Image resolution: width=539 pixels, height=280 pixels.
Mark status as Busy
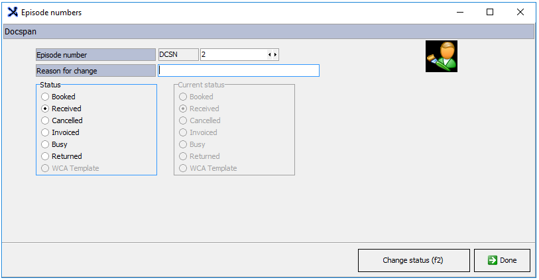tap(46, 144)
